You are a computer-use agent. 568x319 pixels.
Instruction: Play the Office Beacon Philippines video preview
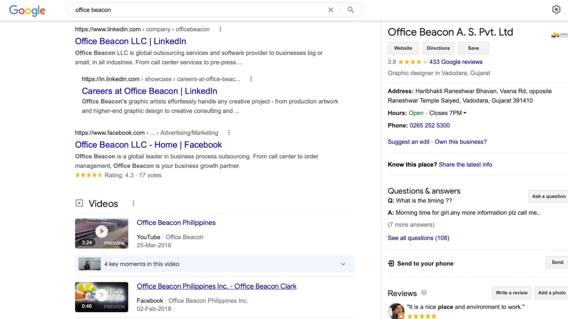[102, 234]
